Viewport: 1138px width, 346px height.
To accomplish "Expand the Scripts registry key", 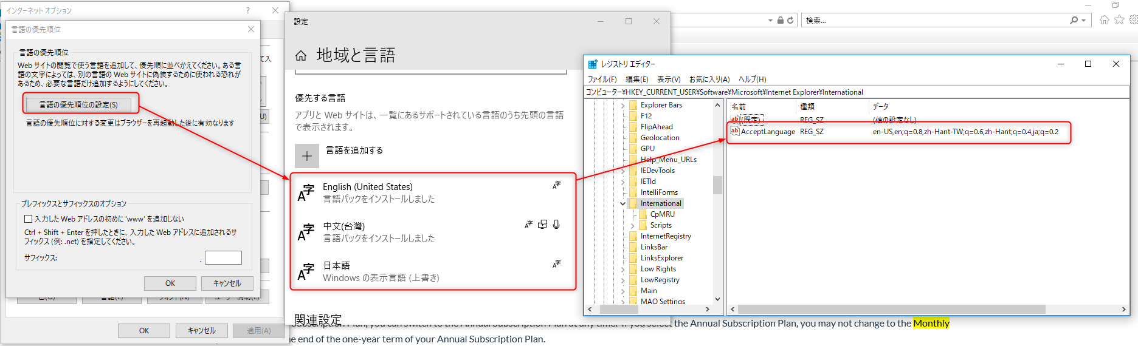I will 632,225.
